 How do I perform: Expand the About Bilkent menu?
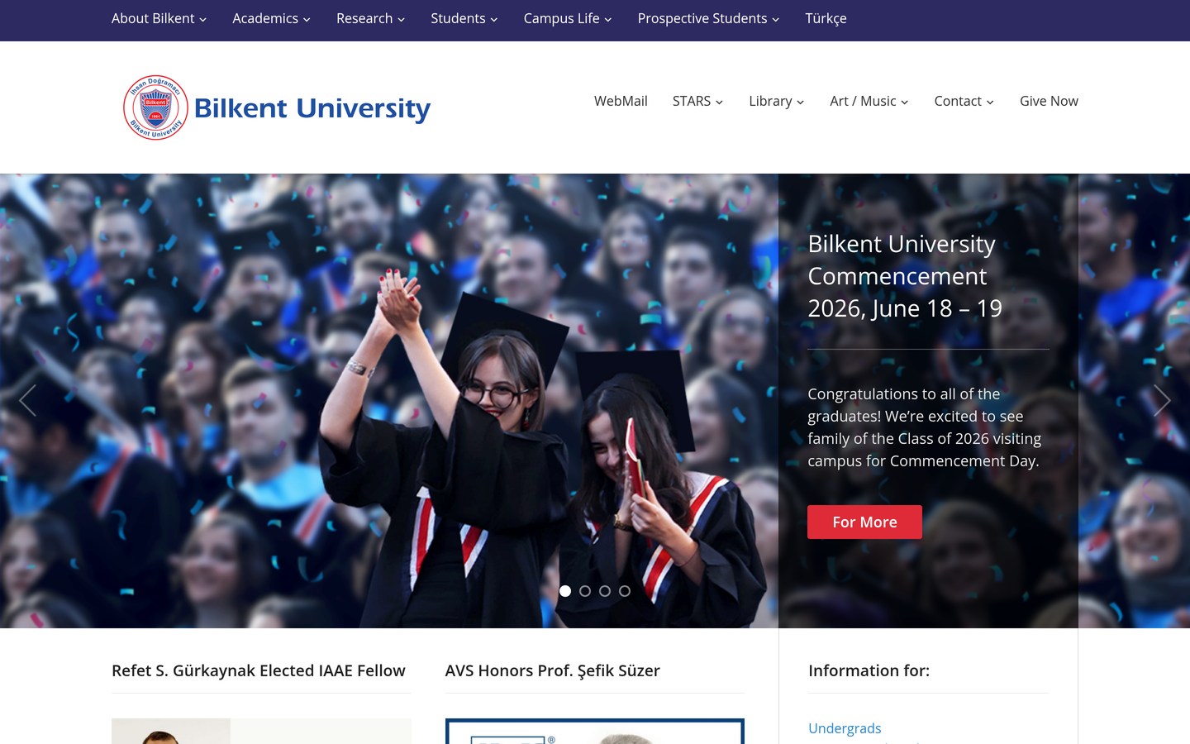pos(159,18)
